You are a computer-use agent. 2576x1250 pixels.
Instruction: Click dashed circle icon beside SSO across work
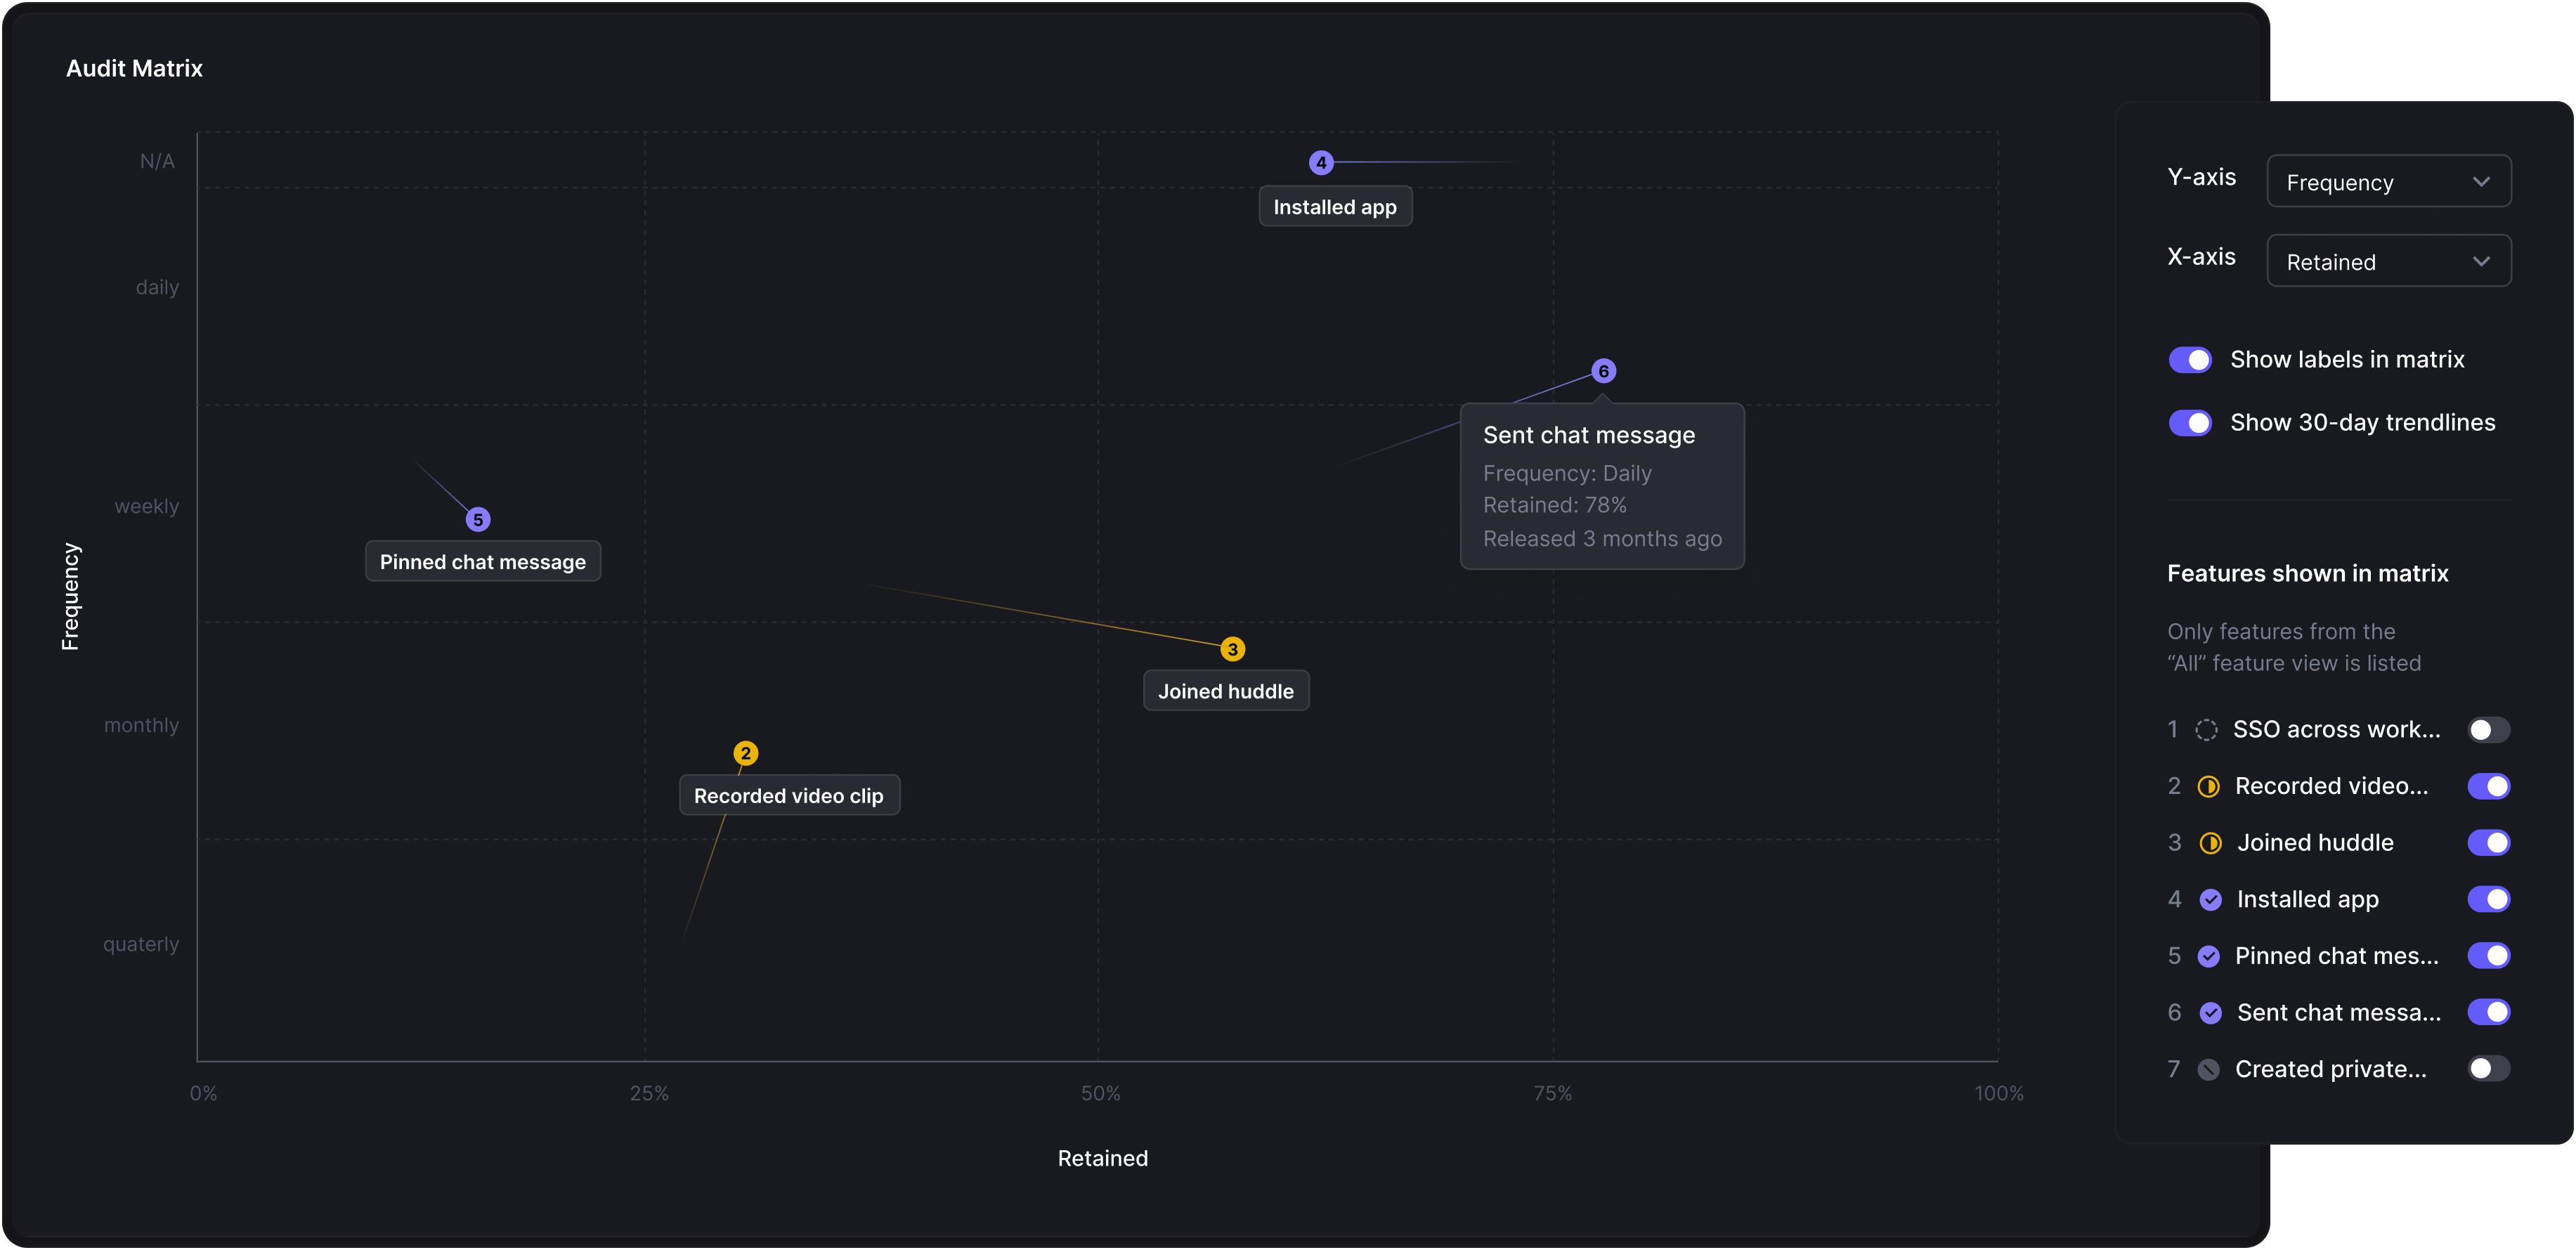click(2206, 730)
